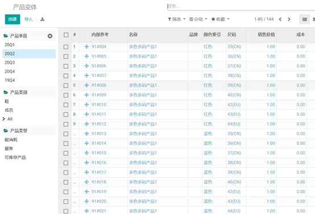This screenshot has width=315, height=214.
Task: Go to previous page of records
Action: tap(280, 19)
